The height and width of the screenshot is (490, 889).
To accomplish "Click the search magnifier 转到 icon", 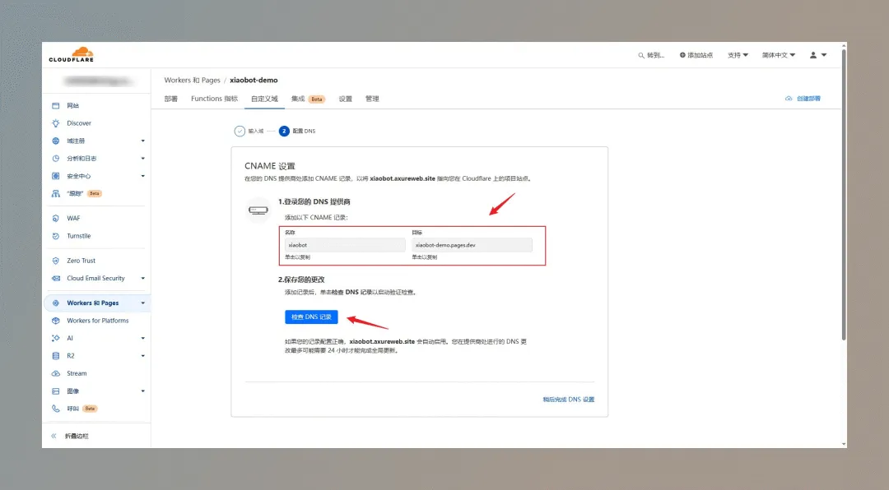I will tap(641, 56).
